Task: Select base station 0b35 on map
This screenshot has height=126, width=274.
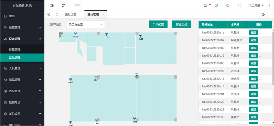Action: click(x=96, y=77)
